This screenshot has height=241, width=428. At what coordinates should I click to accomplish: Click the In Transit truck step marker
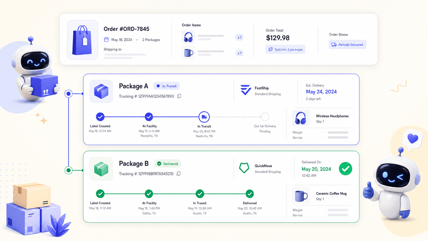204,117
